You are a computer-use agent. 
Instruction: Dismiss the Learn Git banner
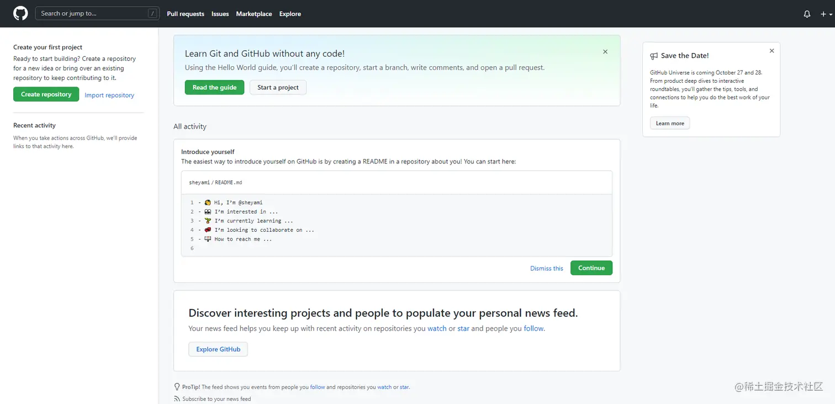[605, 52]
